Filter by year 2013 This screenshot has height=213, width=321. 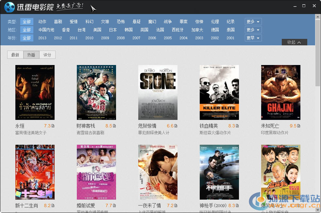coord(42,38)
